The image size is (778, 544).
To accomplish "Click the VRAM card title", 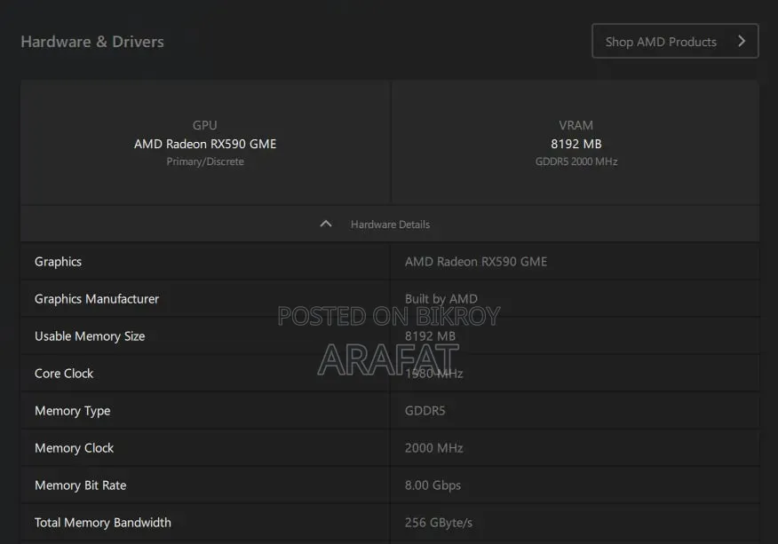I will click(x=576, y=125).
